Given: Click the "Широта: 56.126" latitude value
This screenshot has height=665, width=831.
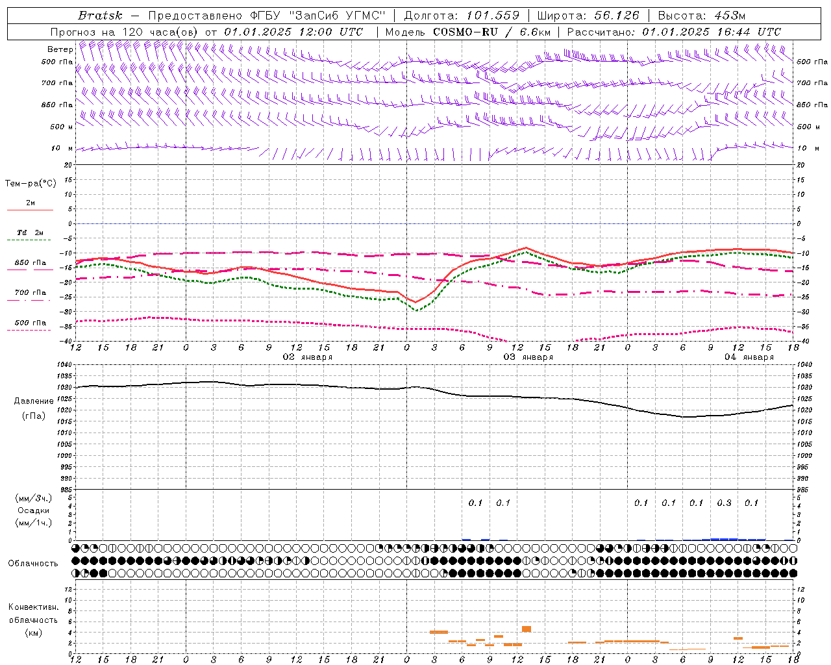Looking at the screenshot, I should (588, 16).
